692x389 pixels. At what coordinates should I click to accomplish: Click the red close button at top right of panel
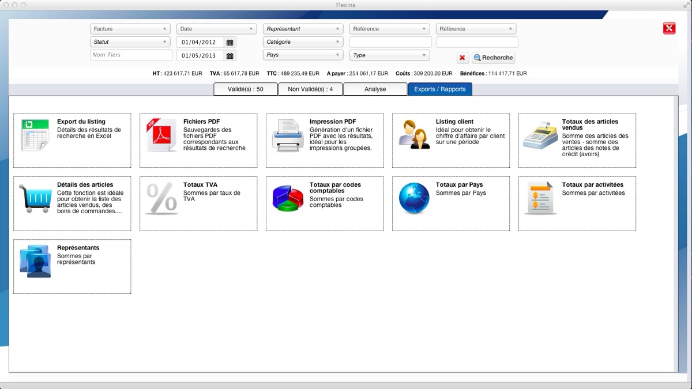669,28
